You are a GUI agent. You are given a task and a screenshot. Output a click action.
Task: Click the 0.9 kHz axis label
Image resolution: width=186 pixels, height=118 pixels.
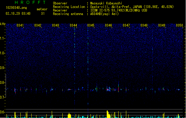[3, 68]
